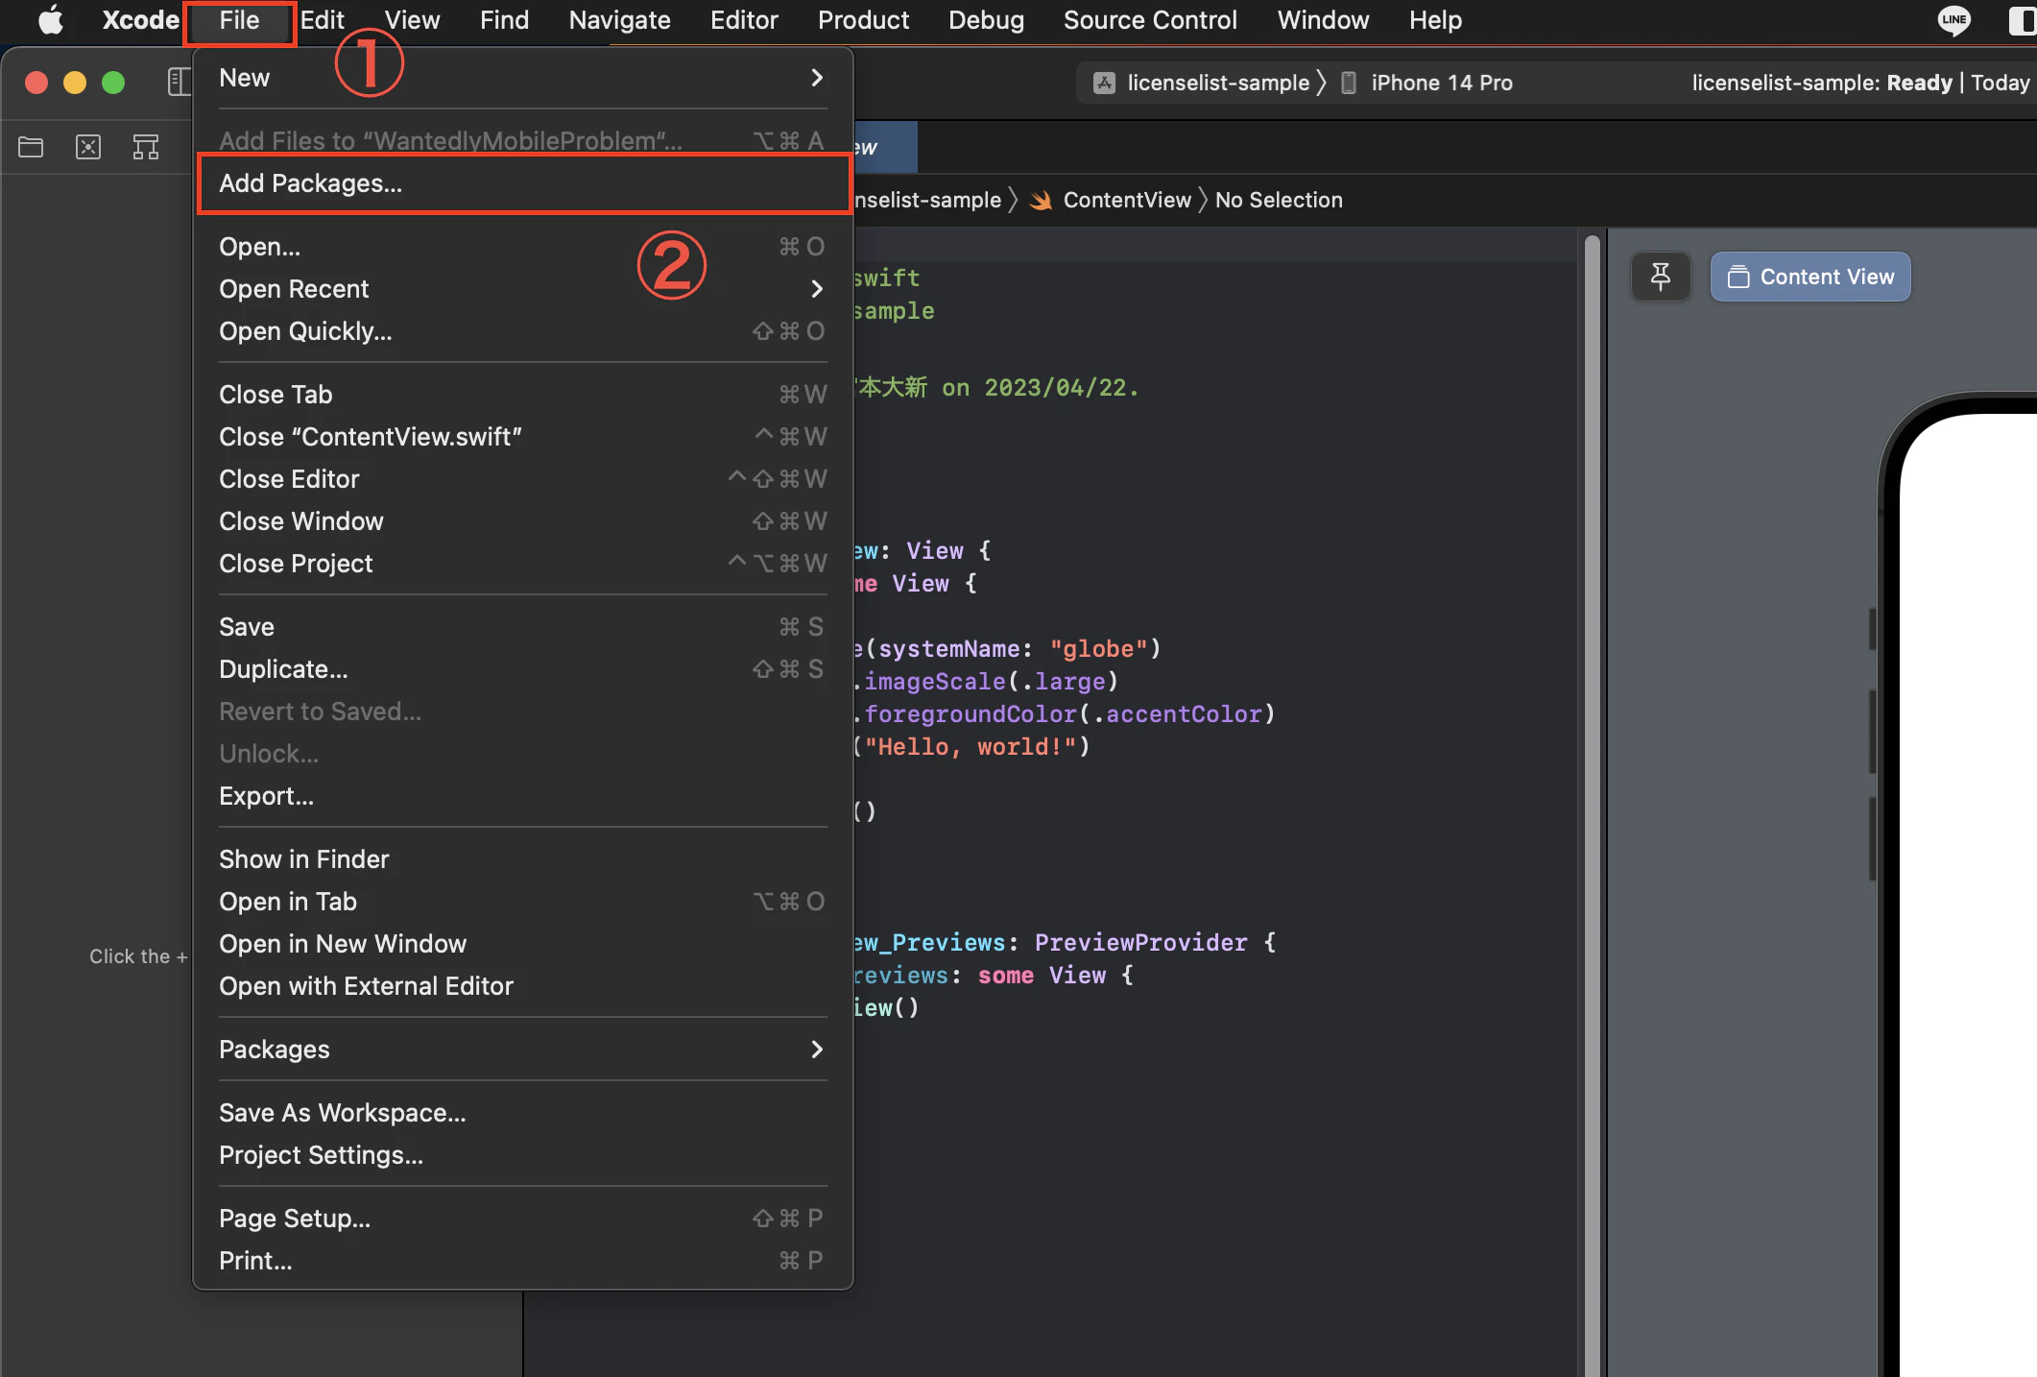
Task: Click the Swift file icon in breadcrumb
Action: [1041, 201]
